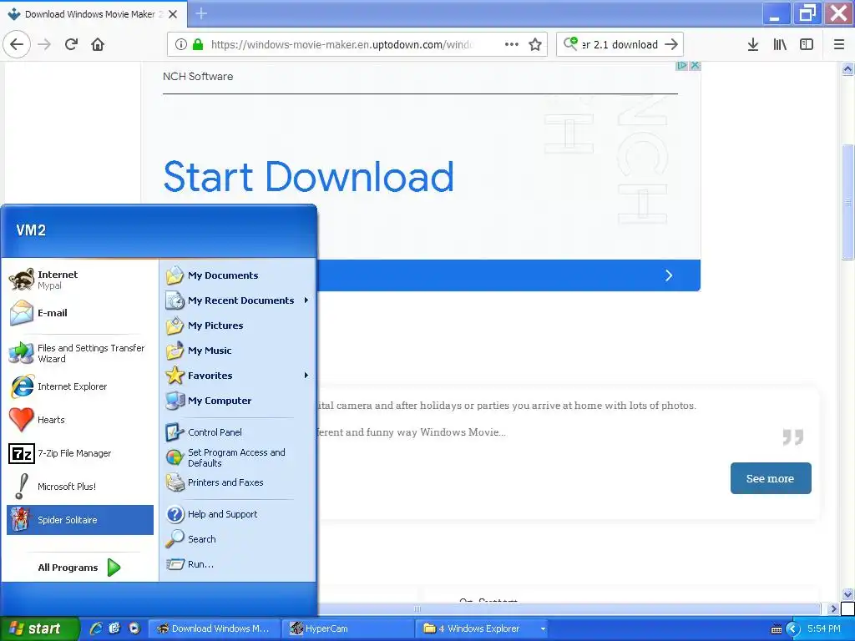Viewport: 855px width, 641px height.
Task: Open Printers and Faxes
Action: [238, 482]
